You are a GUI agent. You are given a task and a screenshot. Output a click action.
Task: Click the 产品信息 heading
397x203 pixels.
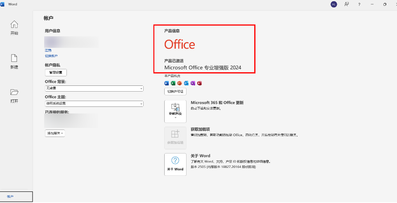(172, 31)
